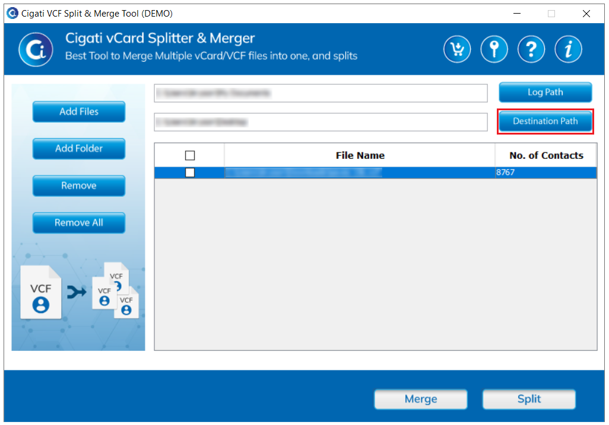Viewport: 609px width, 425px height.
Task: Close the Cigati VCF tool window
Action: click(586, 14)
